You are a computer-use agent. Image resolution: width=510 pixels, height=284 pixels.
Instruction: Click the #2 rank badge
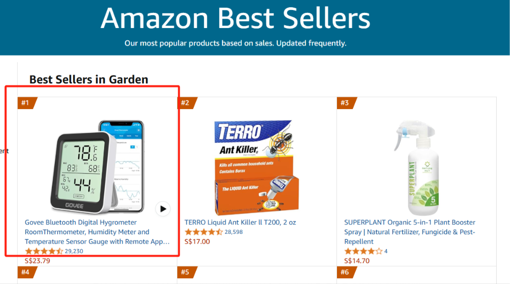click(185, 103)
